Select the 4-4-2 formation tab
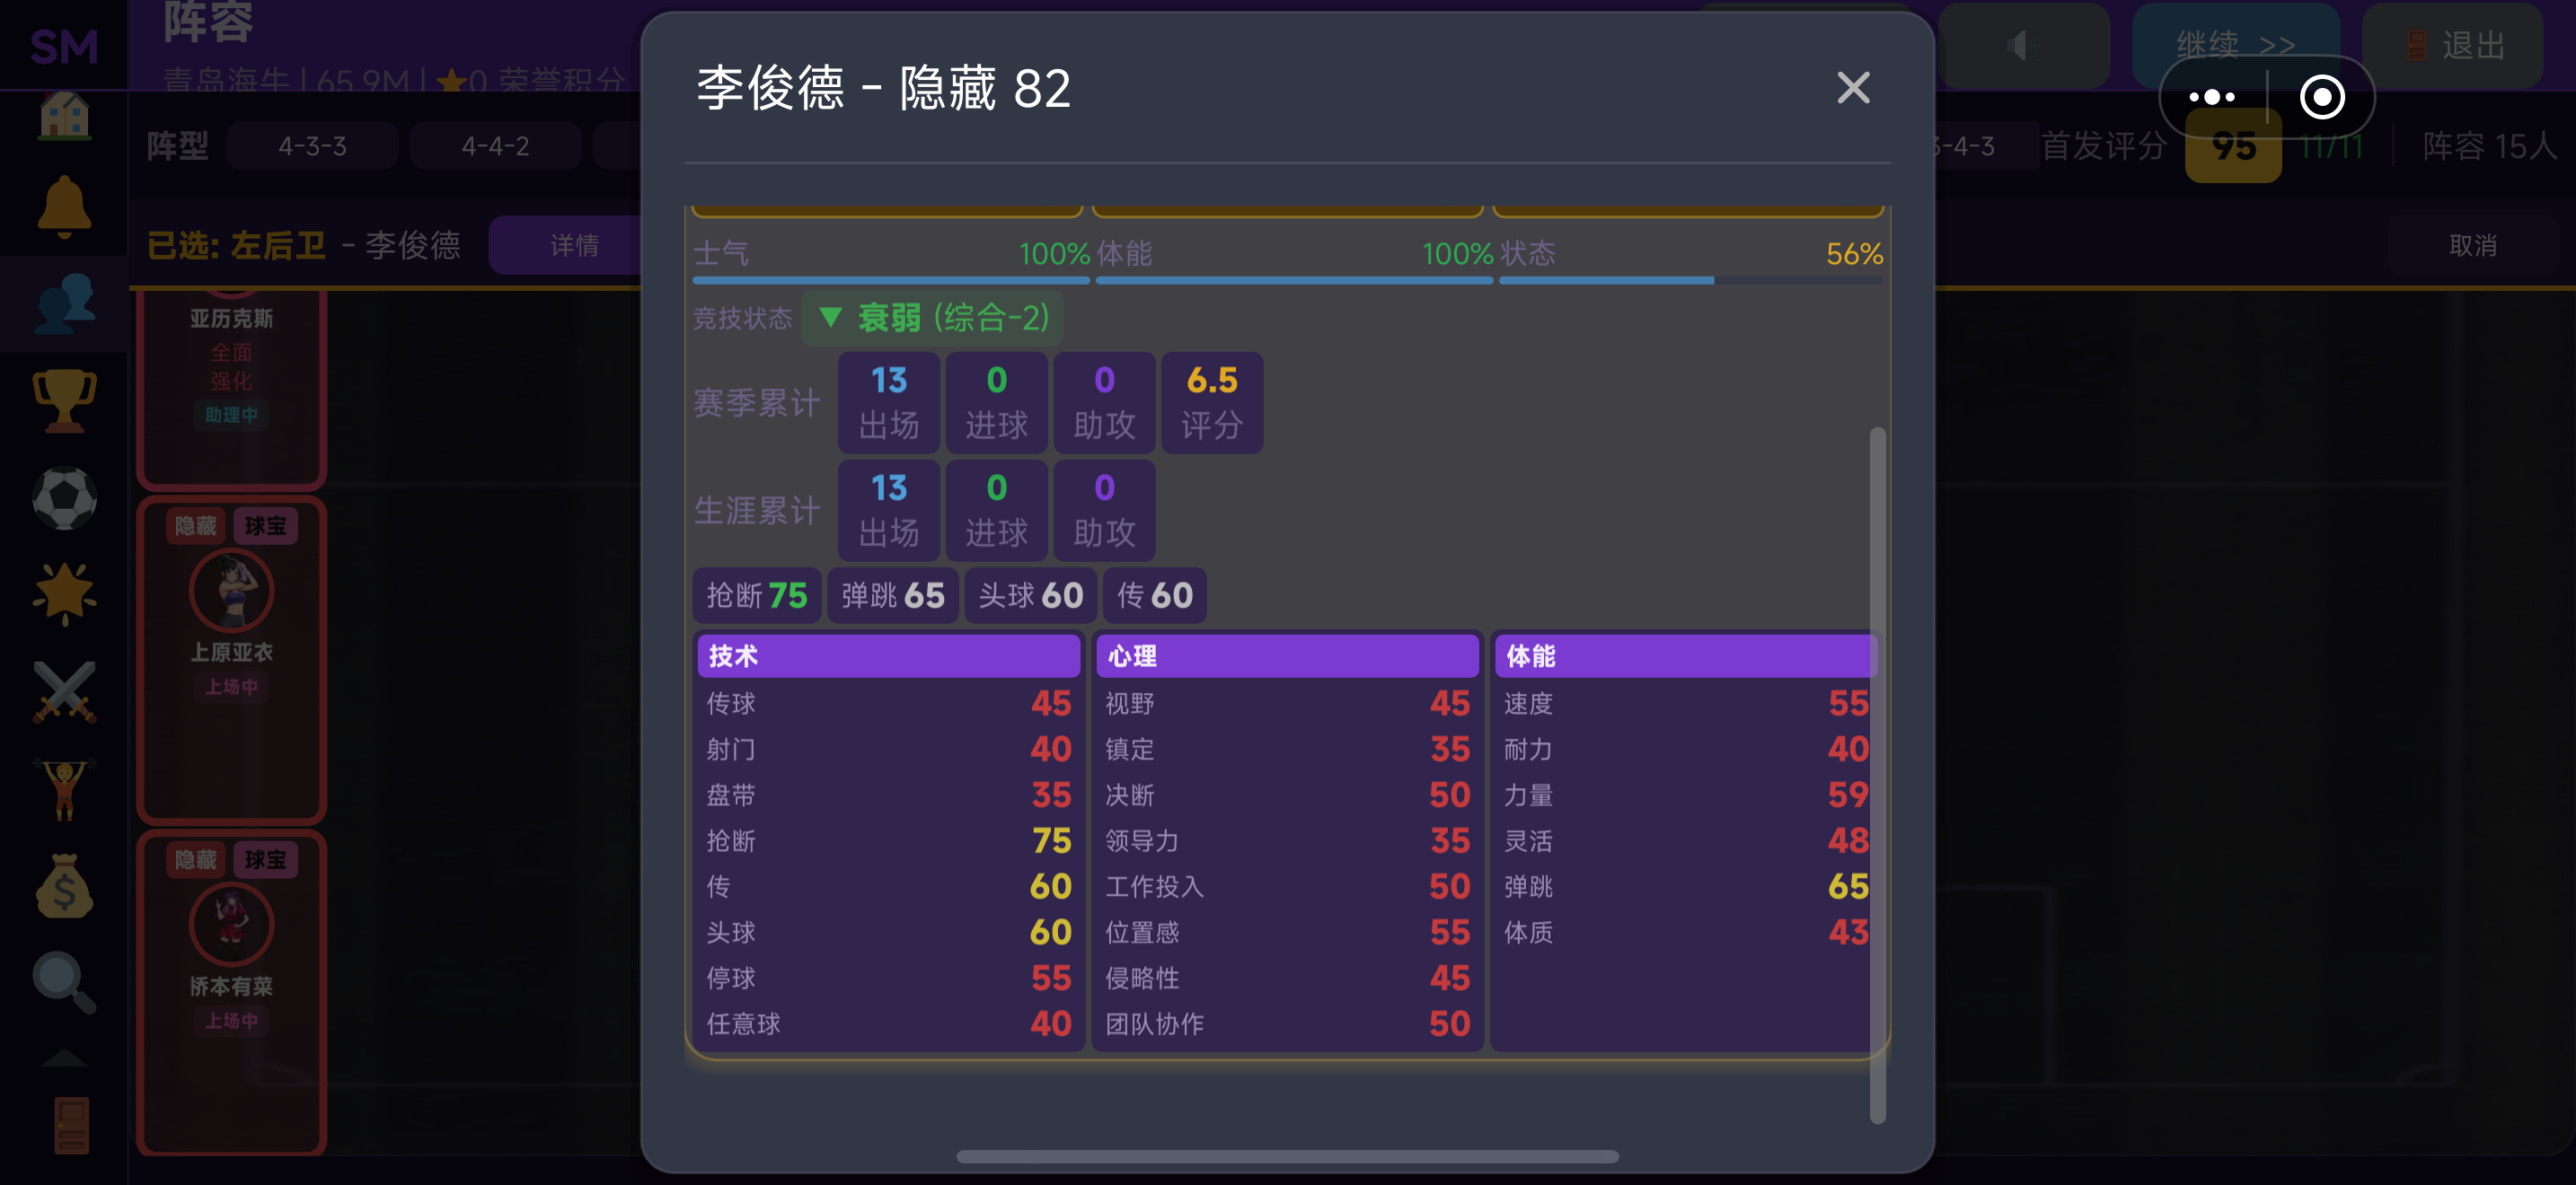 coord(495,145)
